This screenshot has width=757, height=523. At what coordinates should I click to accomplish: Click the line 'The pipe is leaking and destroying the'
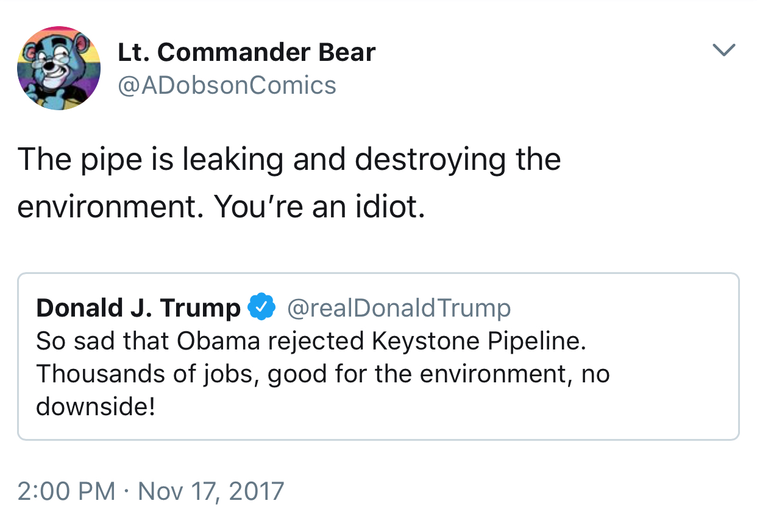click(290, 161)
